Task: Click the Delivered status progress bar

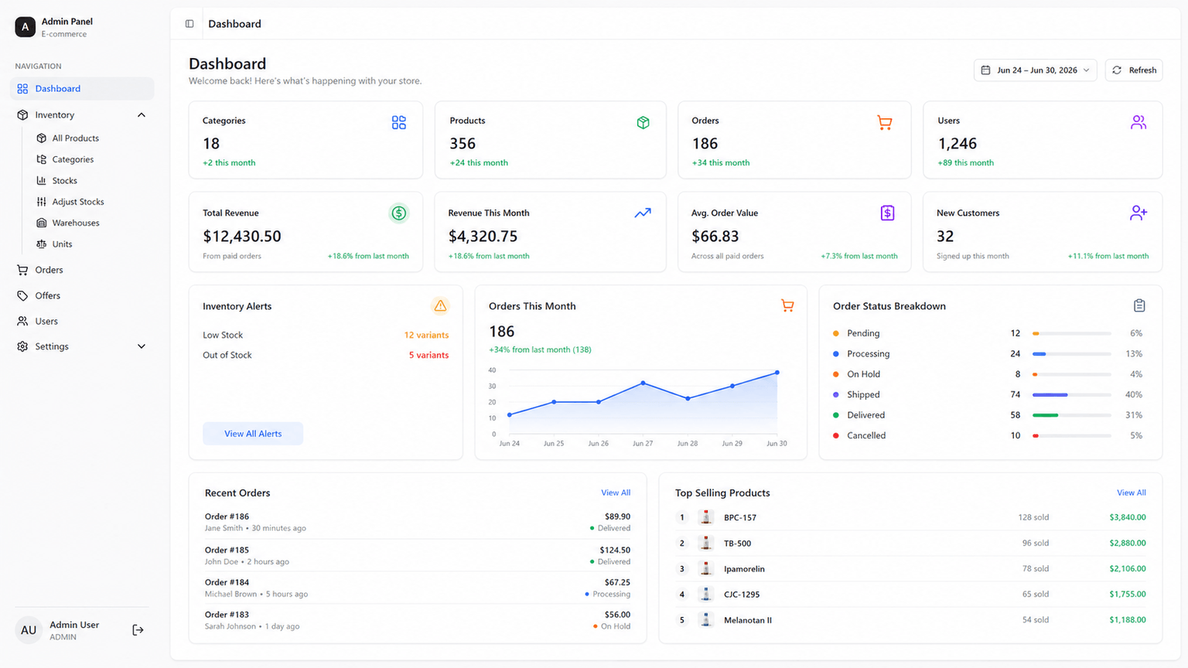Action: tap(1072, 415)
